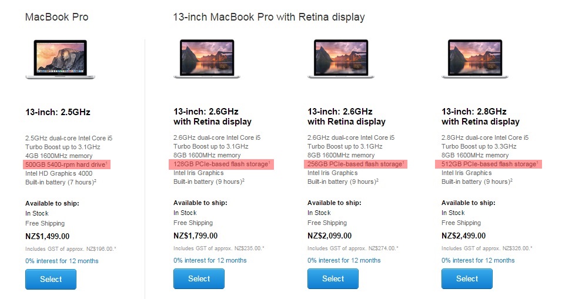This screenshot has width=572, height=299.
Task: Click the highlighted 500GB 5400-rpm hard drive text
Action: (65, 164)
